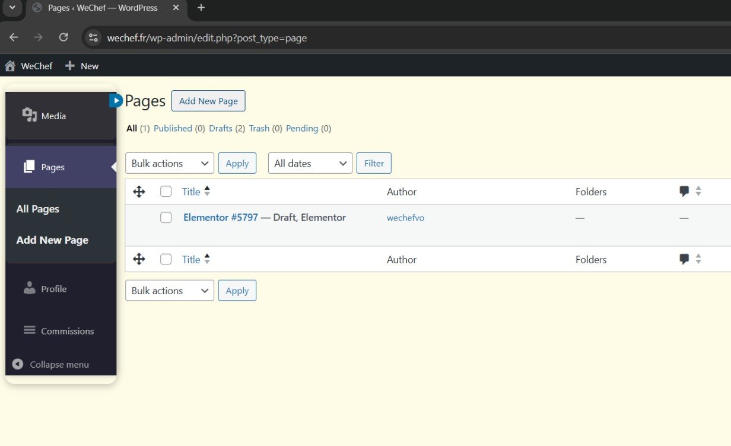
Task: Open the tab search dropdown arrow
Action: point(12,8)
